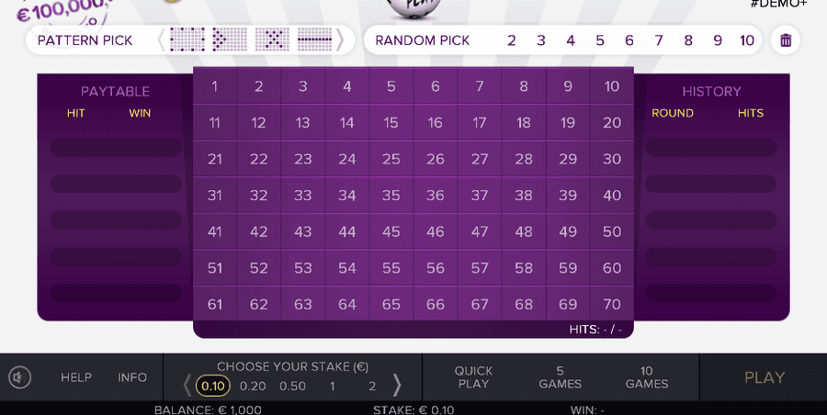Open the INFO menu

tap(131, 377)
